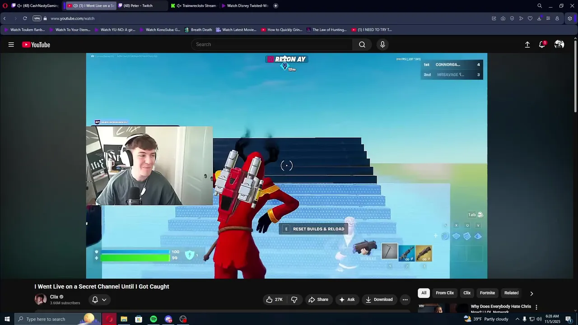Click the video player to pause
This screenshot has height=325, width=578.
(287, 166)
